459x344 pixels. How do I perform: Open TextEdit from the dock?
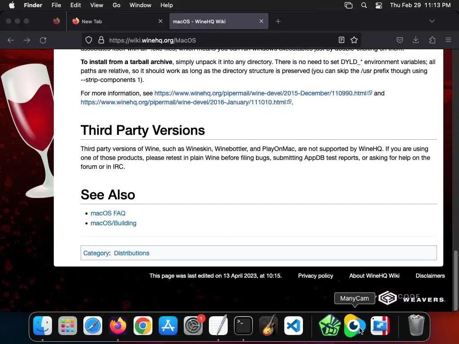point(218,326)
